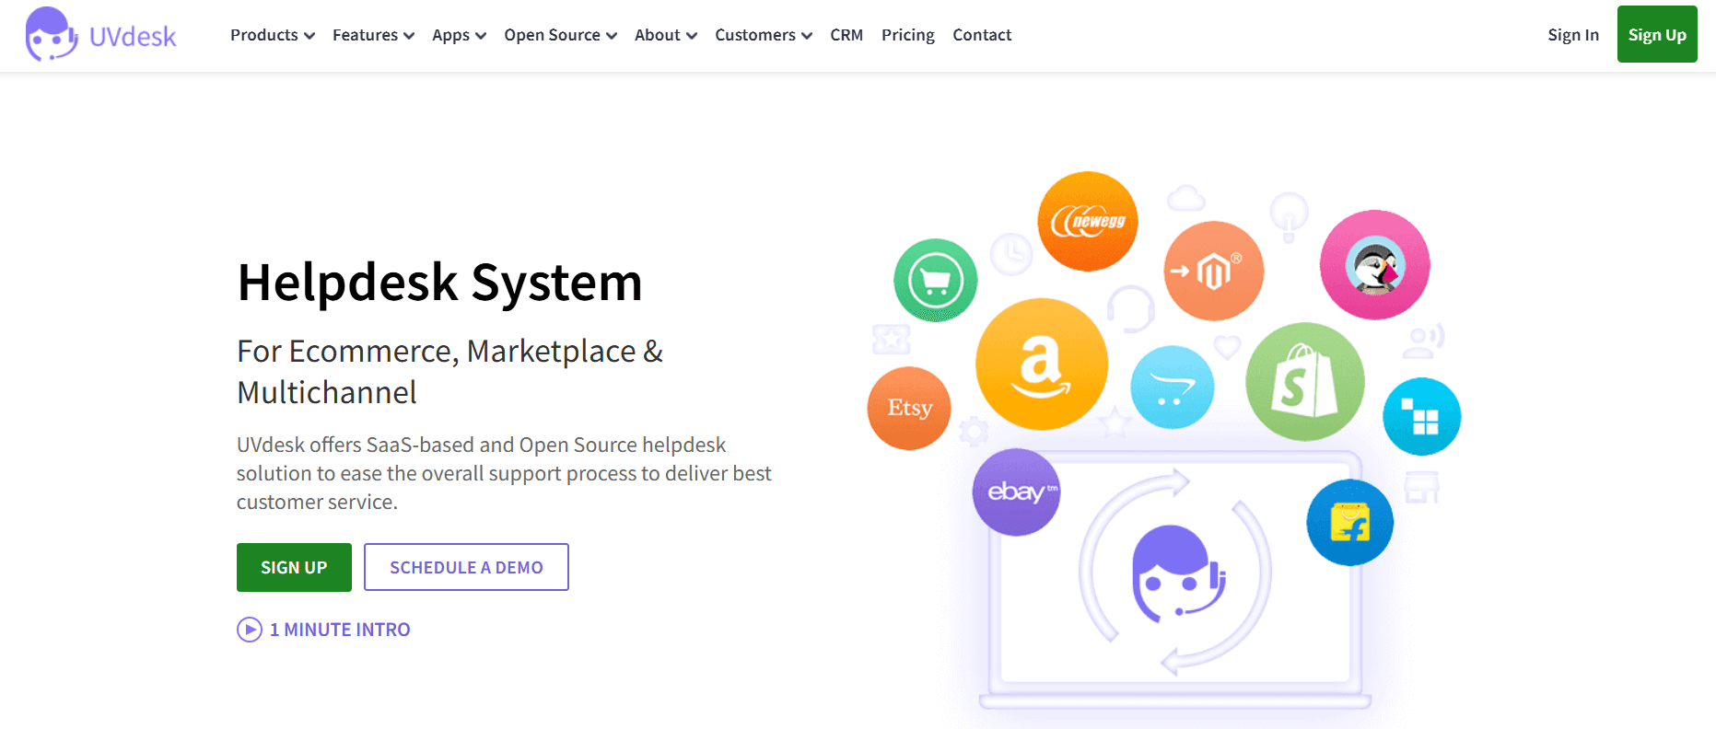This screenshot has width=1716, height=729.
Task: Click the Helpdesk System heading
Action: point(439,283)
